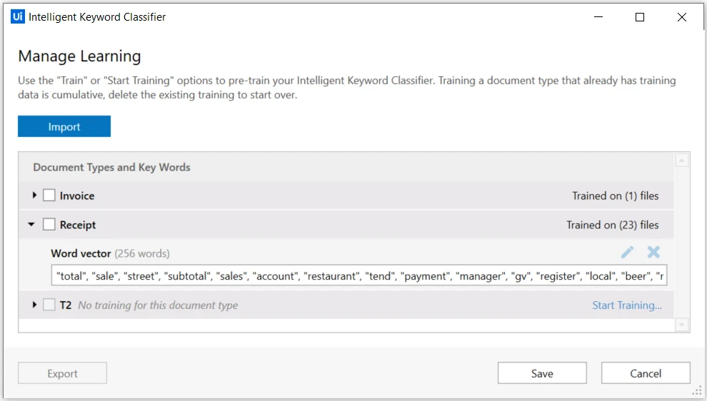Tick the Invoice document type checkbox

coord(49,196)
